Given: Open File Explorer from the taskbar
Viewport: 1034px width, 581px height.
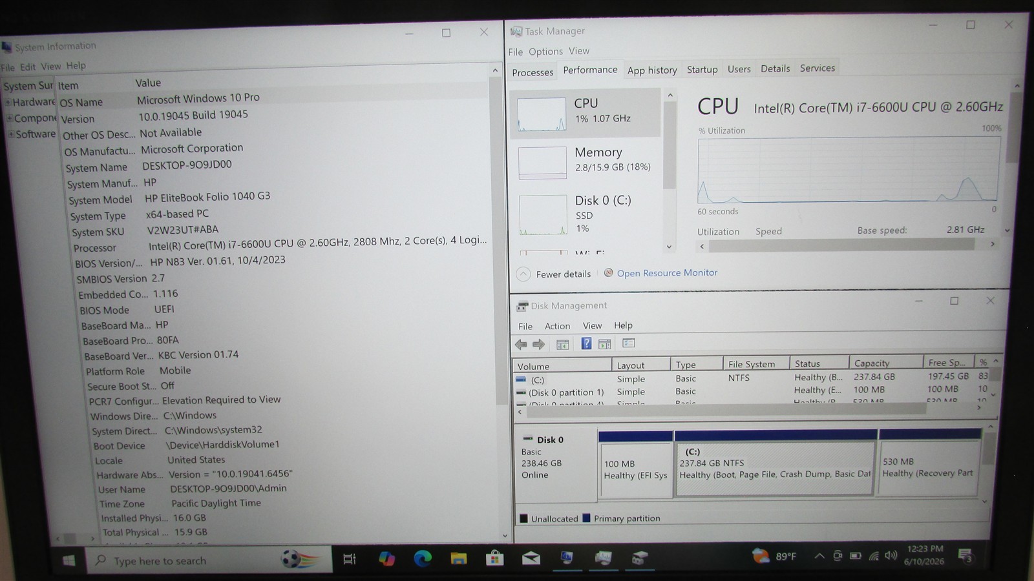Looking at the screenshot, I should click(x=459, y=558).
